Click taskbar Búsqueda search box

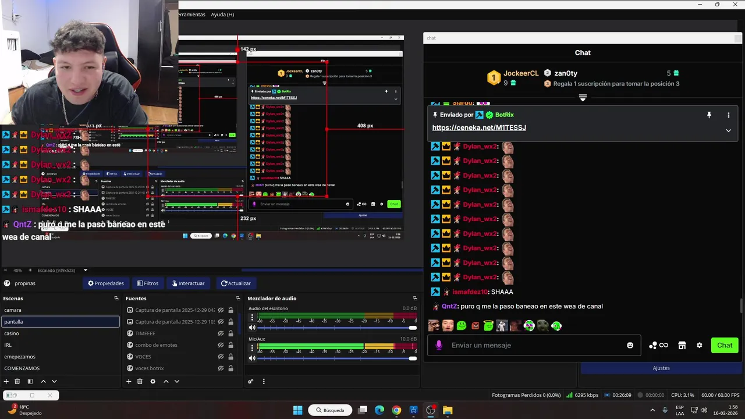[330, 410]
